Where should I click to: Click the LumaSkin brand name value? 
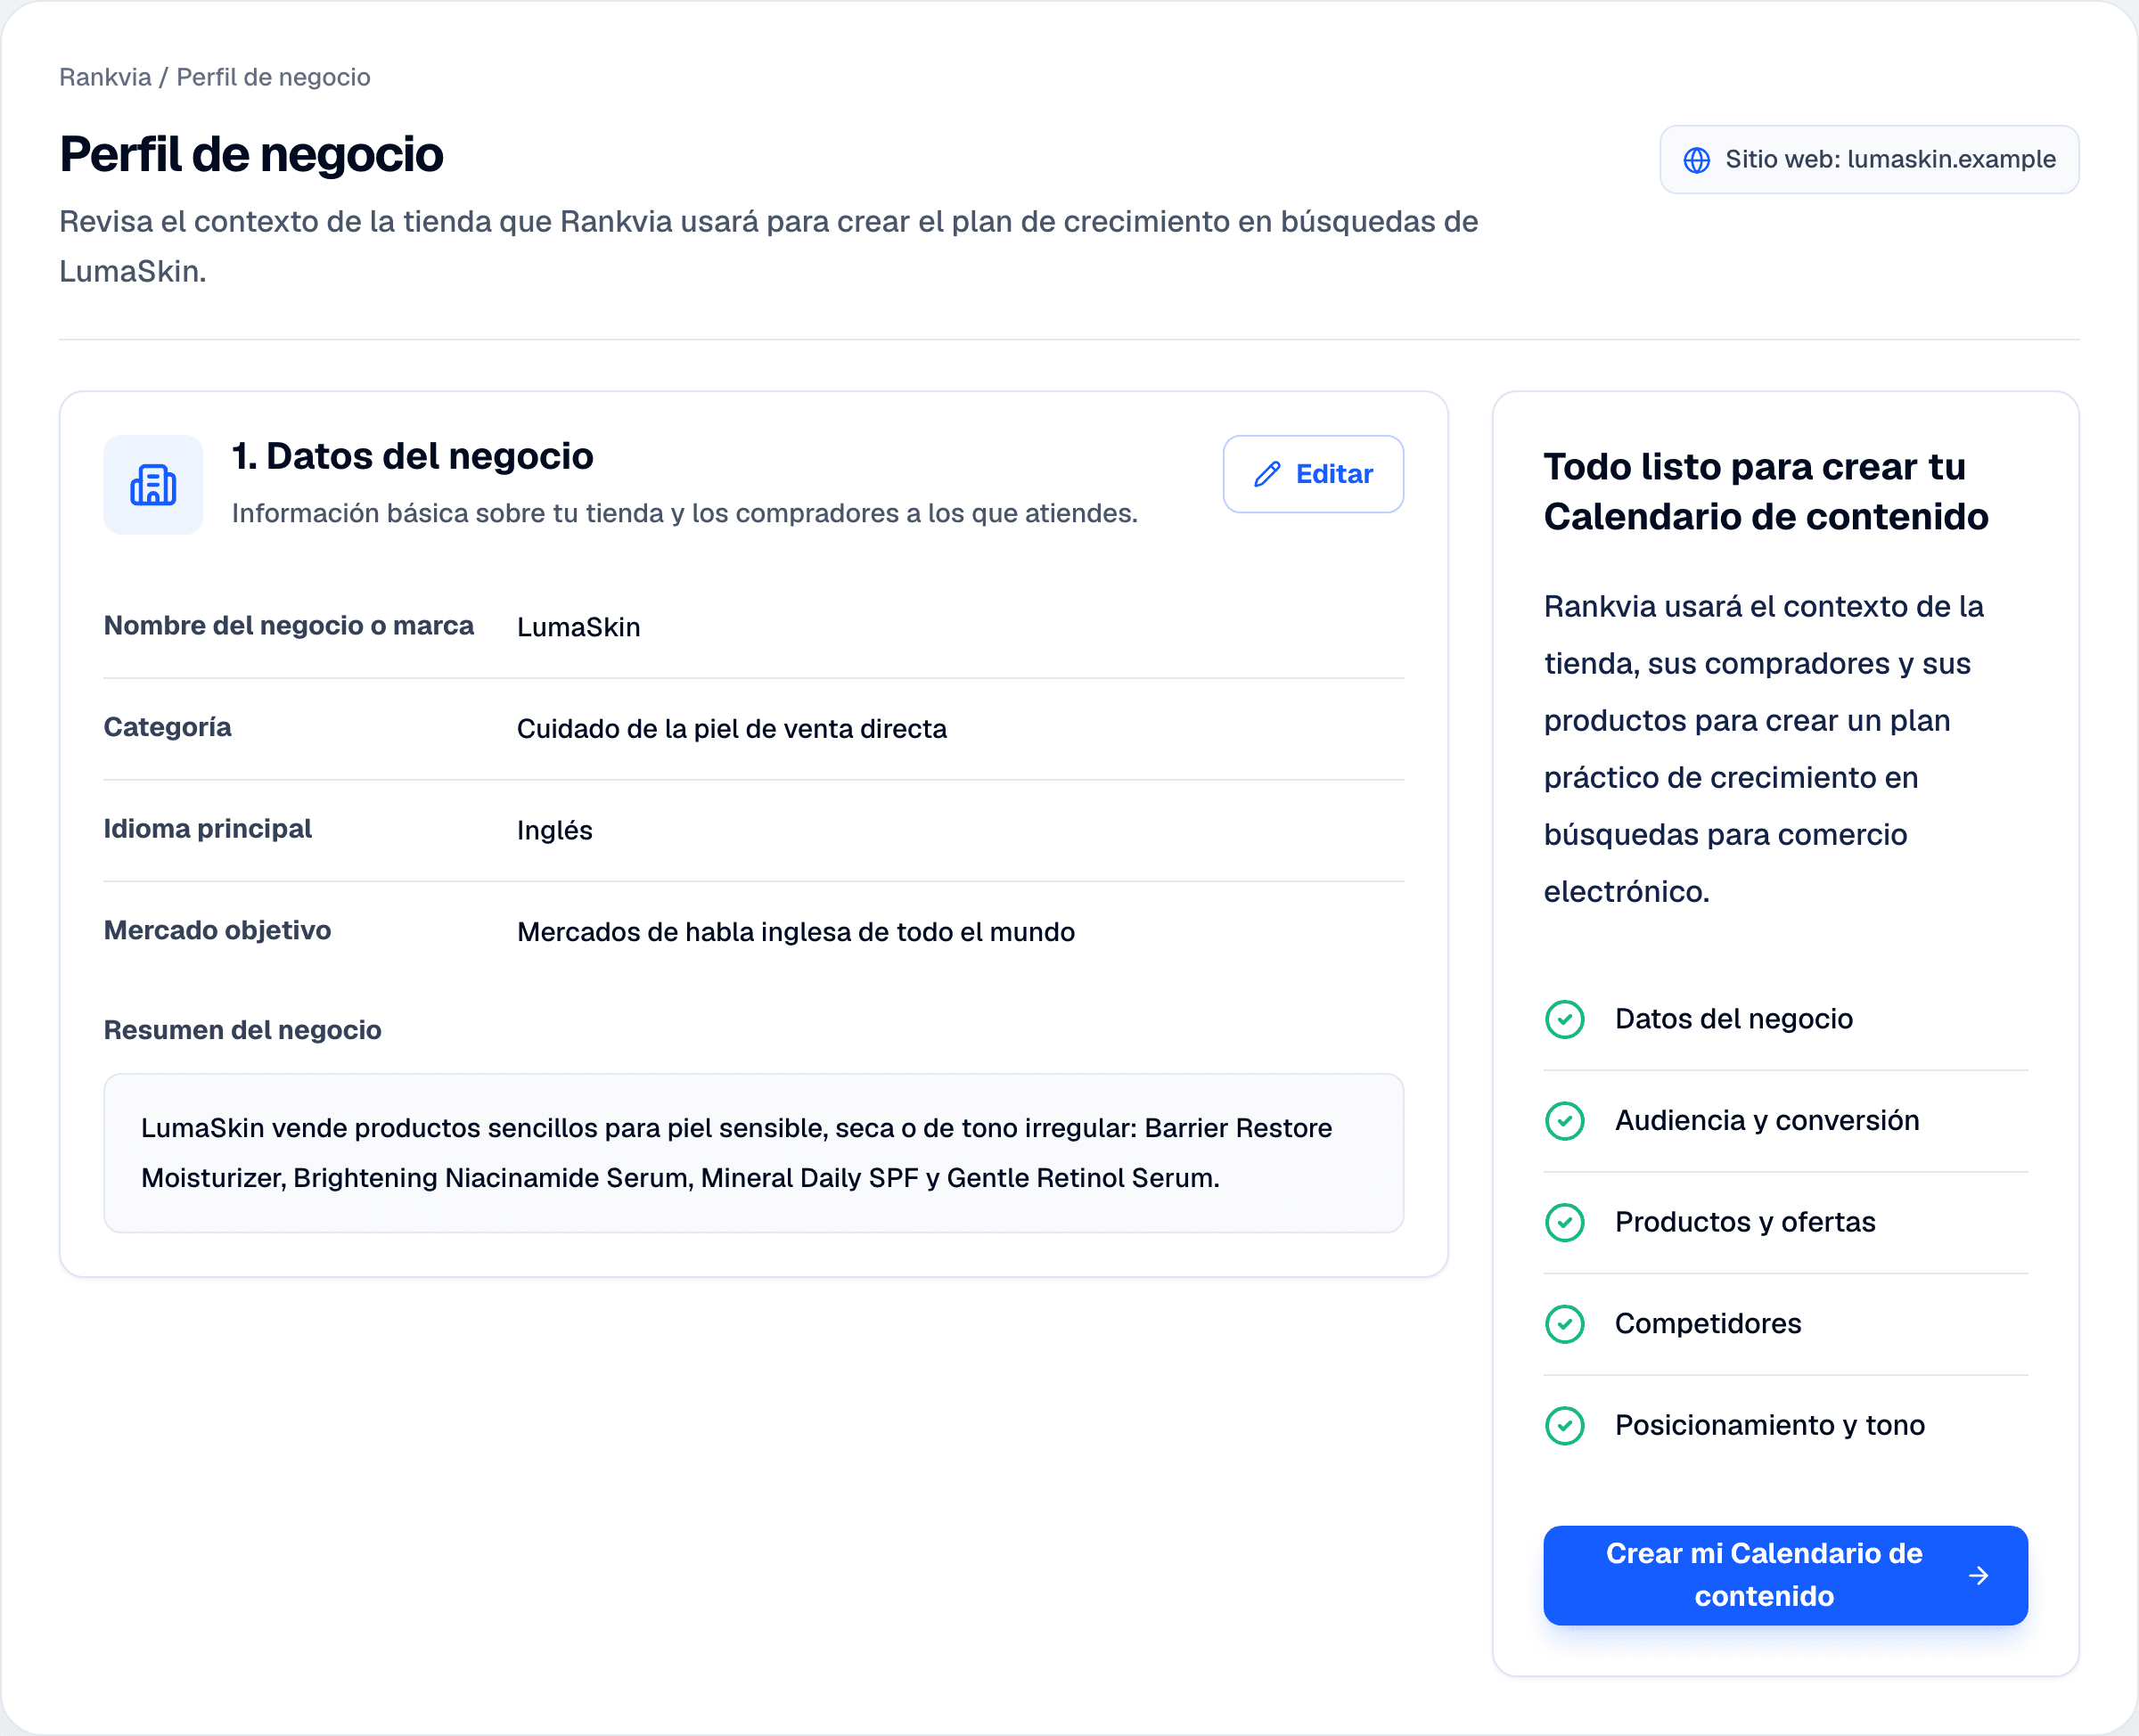pos(579,627)
